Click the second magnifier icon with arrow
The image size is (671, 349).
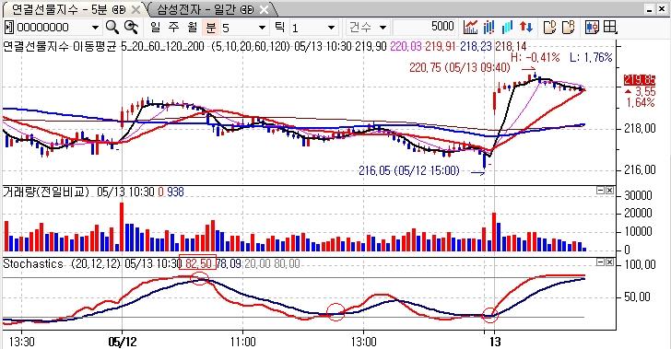(x=131, y=27)
